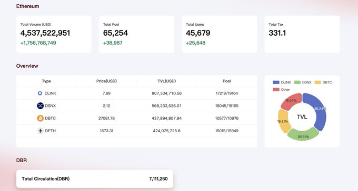Click the Total Pool label
Viewport: 358px width, 191px height.
click(x=111, y=24)
